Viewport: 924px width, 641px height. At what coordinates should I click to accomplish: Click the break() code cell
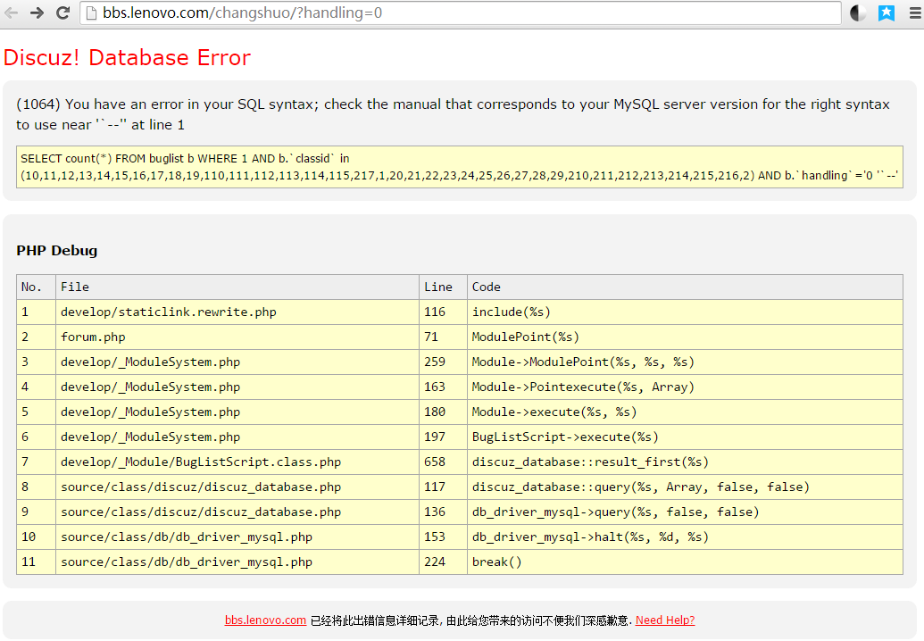[x=685, y=562]
